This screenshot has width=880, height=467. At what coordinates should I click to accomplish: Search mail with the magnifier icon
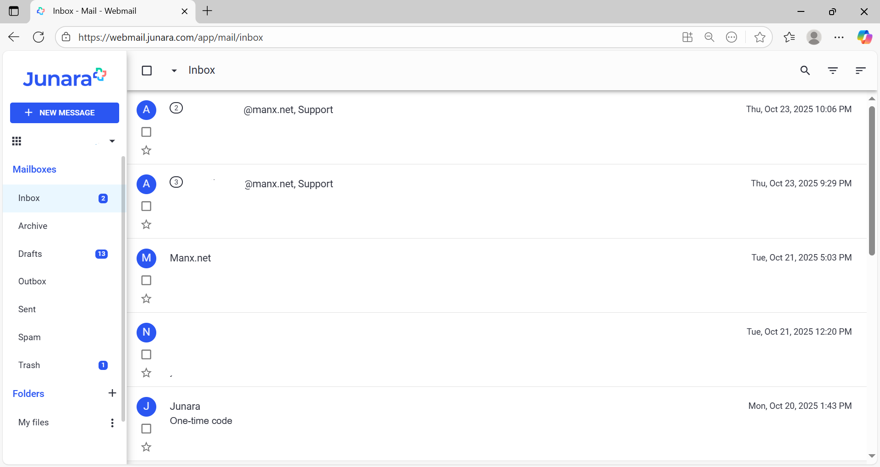click(805, 71)
